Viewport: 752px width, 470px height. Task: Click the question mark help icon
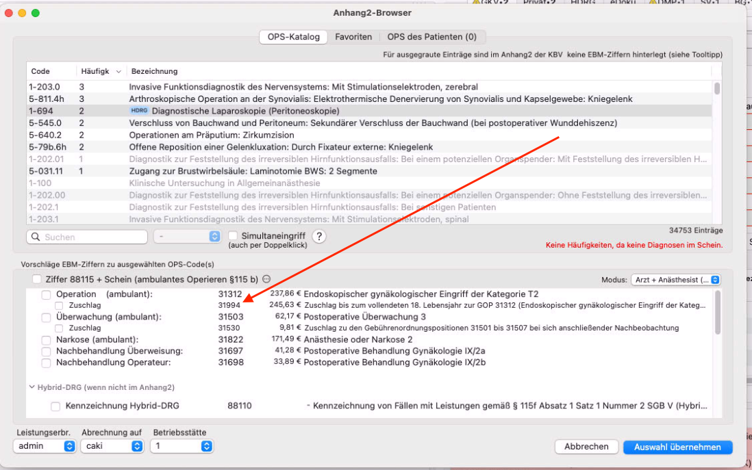tap(319, 236)
